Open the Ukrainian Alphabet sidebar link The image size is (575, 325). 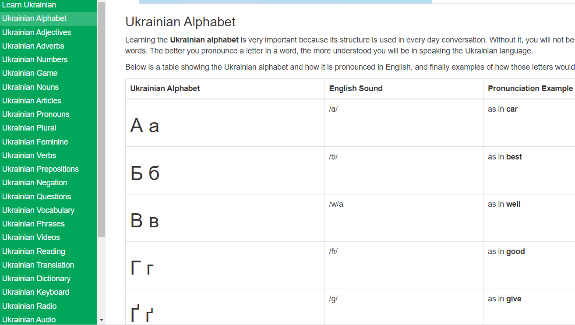[x=35, y=18]
